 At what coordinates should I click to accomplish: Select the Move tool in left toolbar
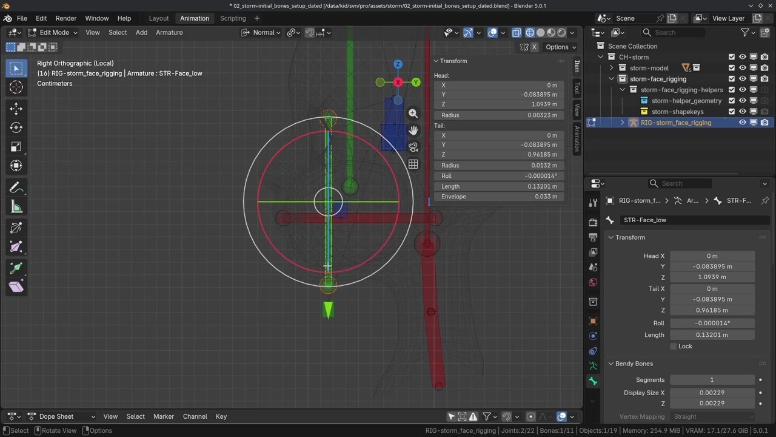(x=16, y=108)
